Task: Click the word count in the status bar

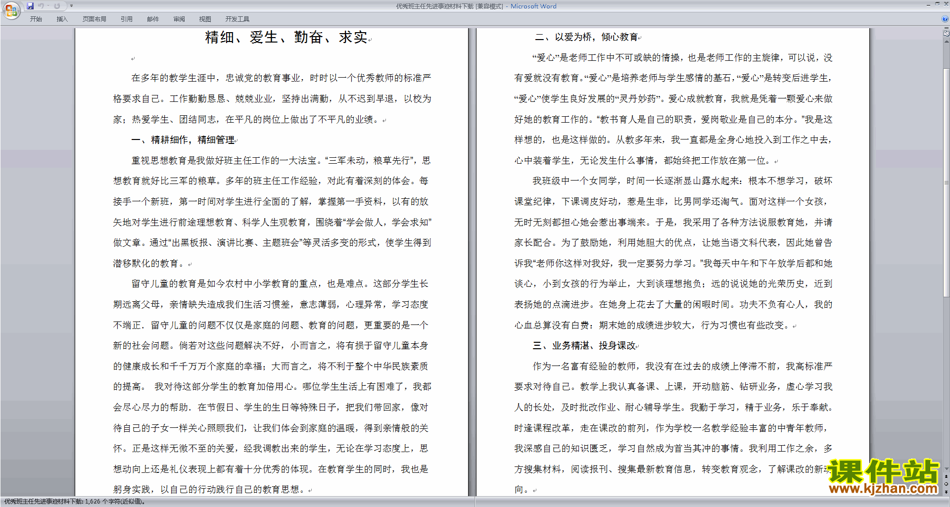Action: (74, 502)
